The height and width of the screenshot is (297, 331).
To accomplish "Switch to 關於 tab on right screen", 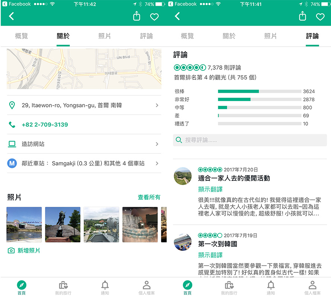I will pos(229,36).
